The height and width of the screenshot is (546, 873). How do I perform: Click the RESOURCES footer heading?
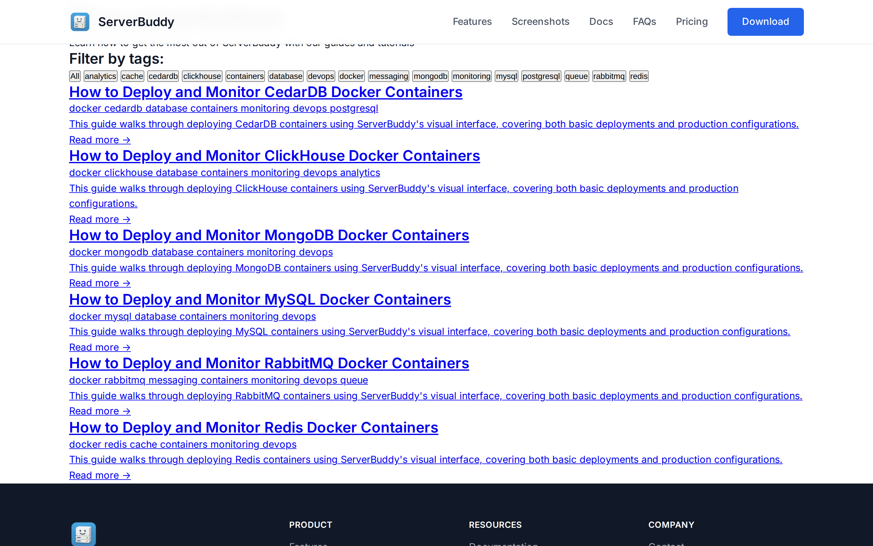[495, 525]
